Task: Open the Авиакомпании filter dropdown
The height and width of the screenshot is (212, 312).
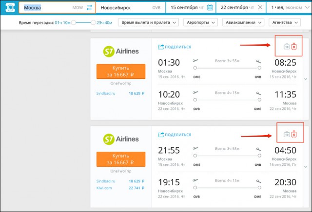Action: pos(243,22)
